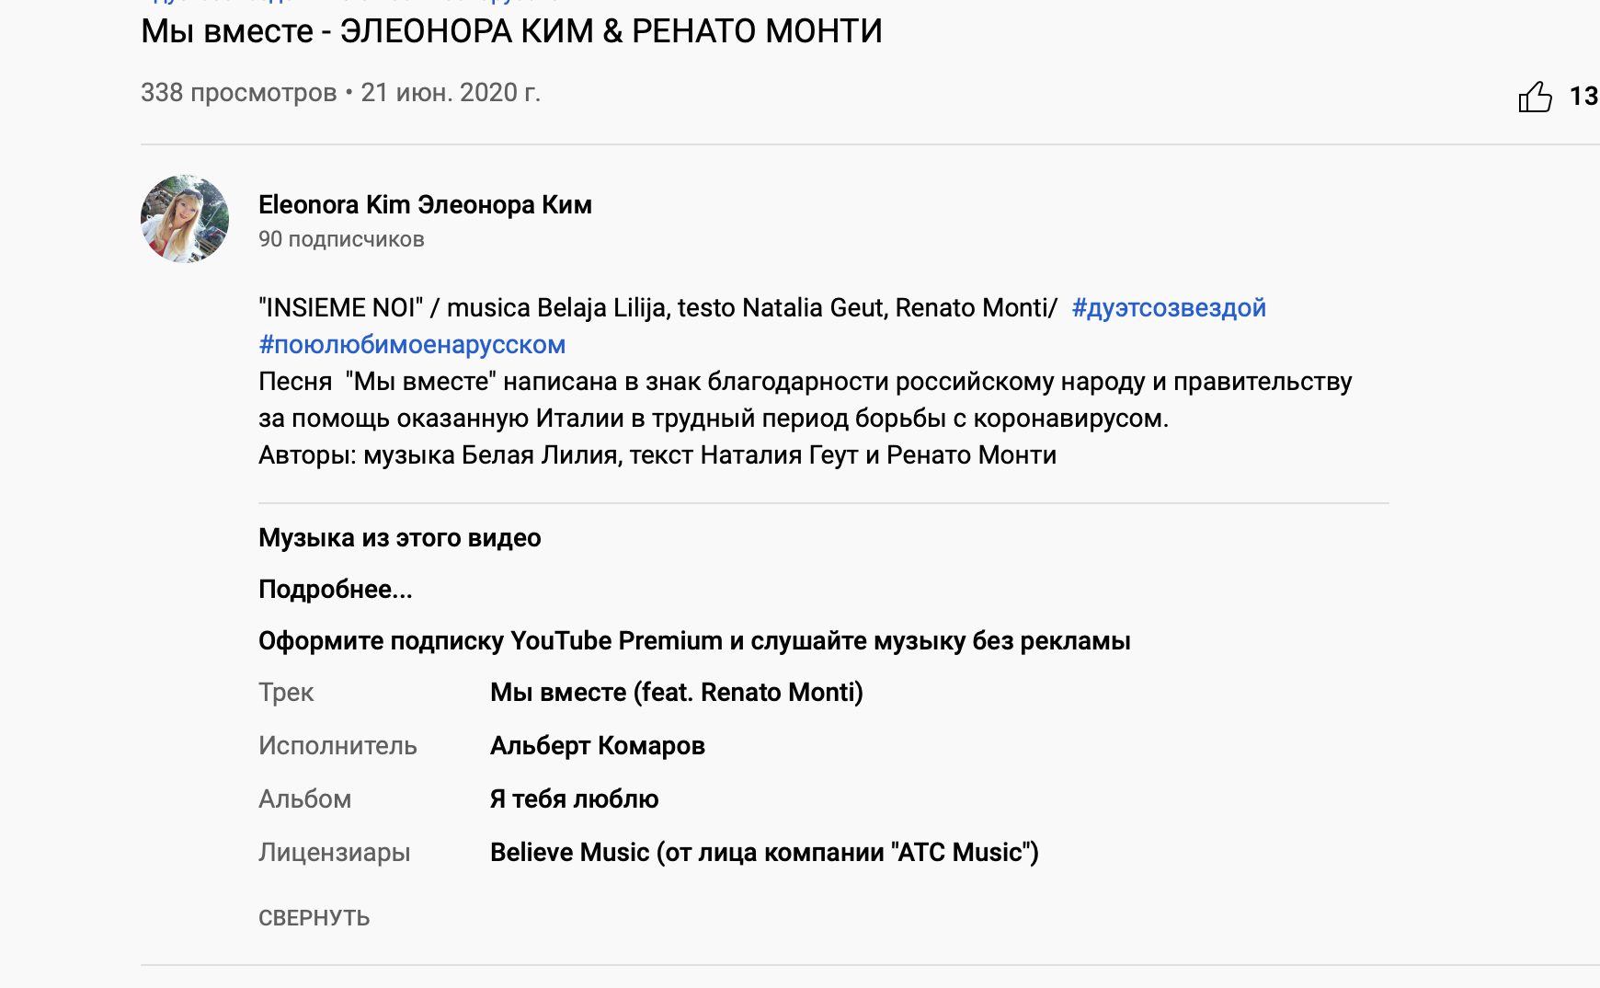Click the like count 13
Viewport: 1600px width, 988px height.
click(x=1583, y=97)
